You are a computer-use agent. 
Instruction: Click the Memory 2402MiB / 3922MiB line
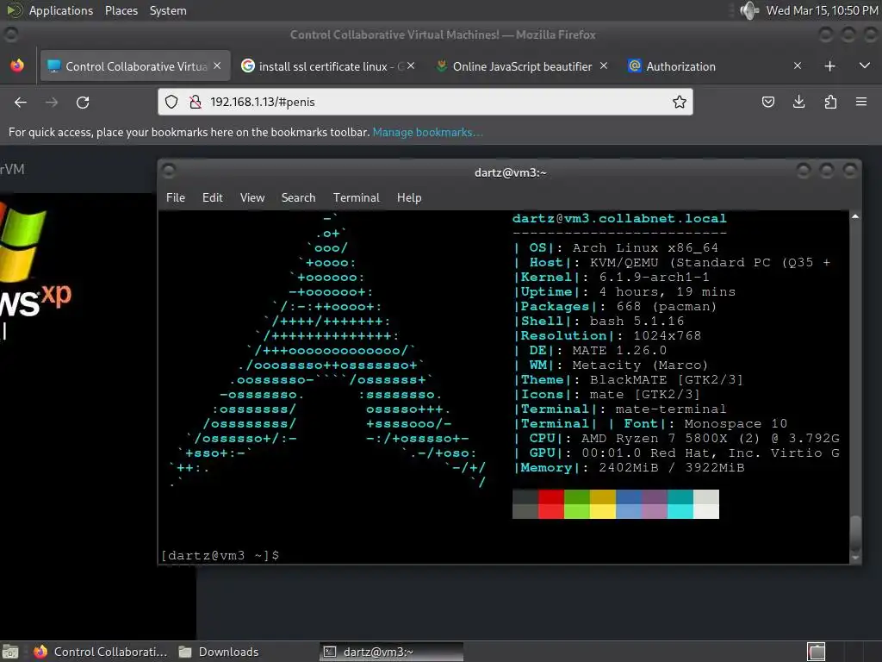tap(629, 467)
